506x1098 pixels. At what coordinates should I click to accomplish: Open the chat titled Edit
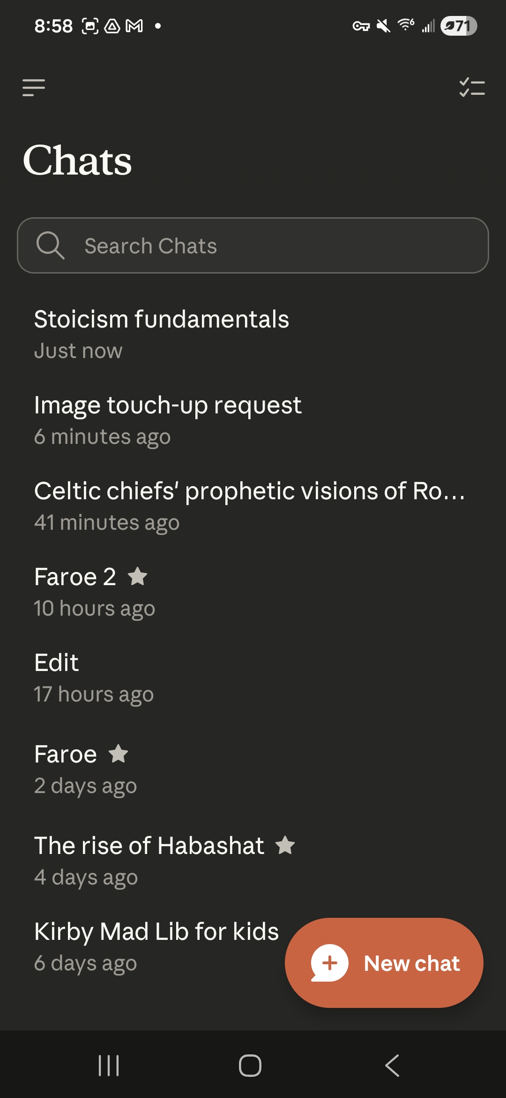[94, 677]
